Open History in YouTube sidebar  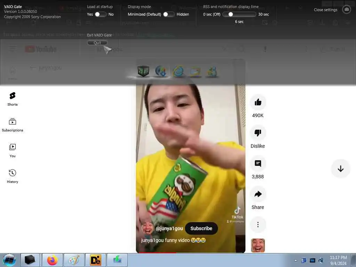tap(13, 176)
